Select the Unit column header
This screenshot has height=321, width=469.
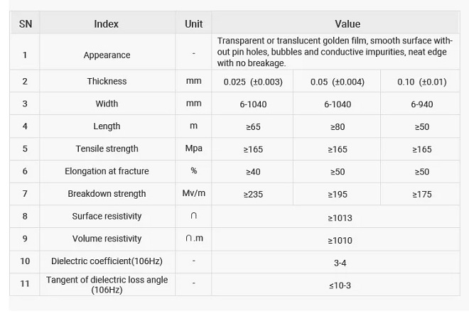tap(193, 24)
